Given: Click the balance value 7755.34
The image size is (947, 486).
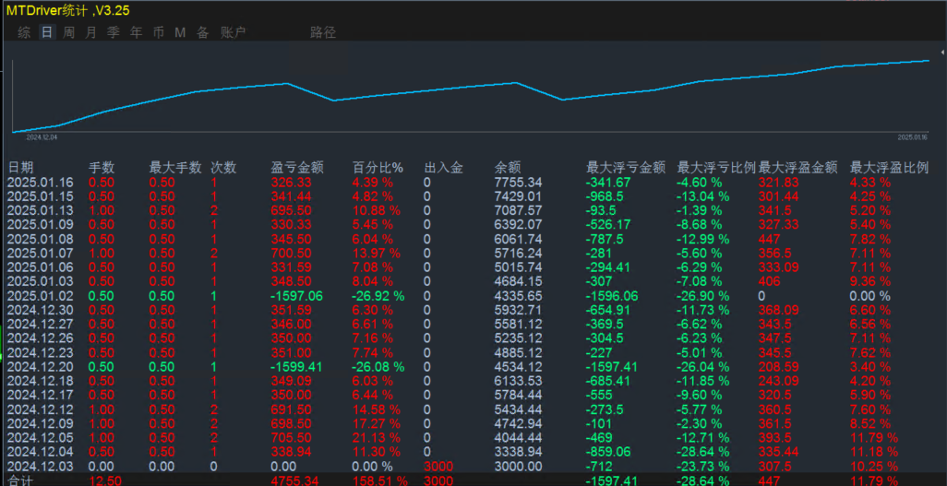Looking at the screenshot, I should (518, 183).
